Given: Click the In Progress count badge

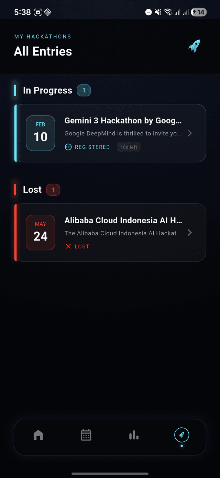Looking at the screenshot, I should (x=84, y=90).
